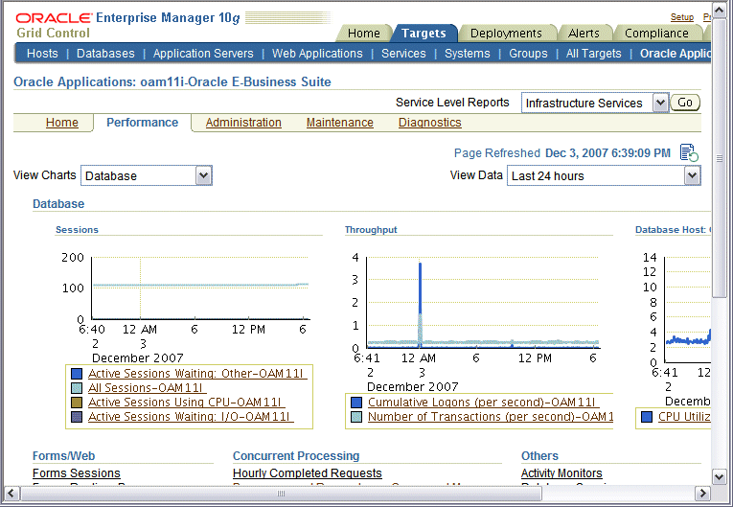Go to the Oracle Applications subtab
This screenshot has height=507, width=733.
coord(676,54)
